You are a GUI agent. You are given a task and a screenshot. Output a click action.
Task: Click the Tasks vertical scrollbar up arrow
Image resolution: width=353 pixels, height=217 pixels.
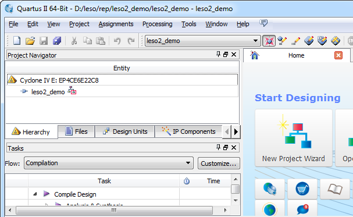tap(236, 179)
